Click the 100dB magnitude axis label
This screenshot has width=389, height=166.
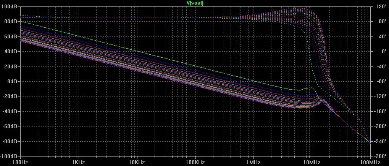(9, 7)
